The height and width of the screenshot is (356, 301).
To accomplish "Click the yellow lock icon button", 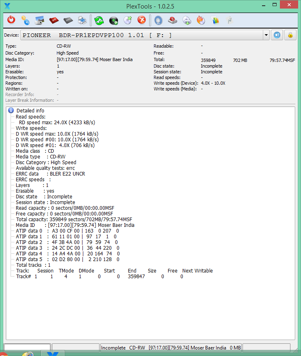I will click(x=290, y=35).
